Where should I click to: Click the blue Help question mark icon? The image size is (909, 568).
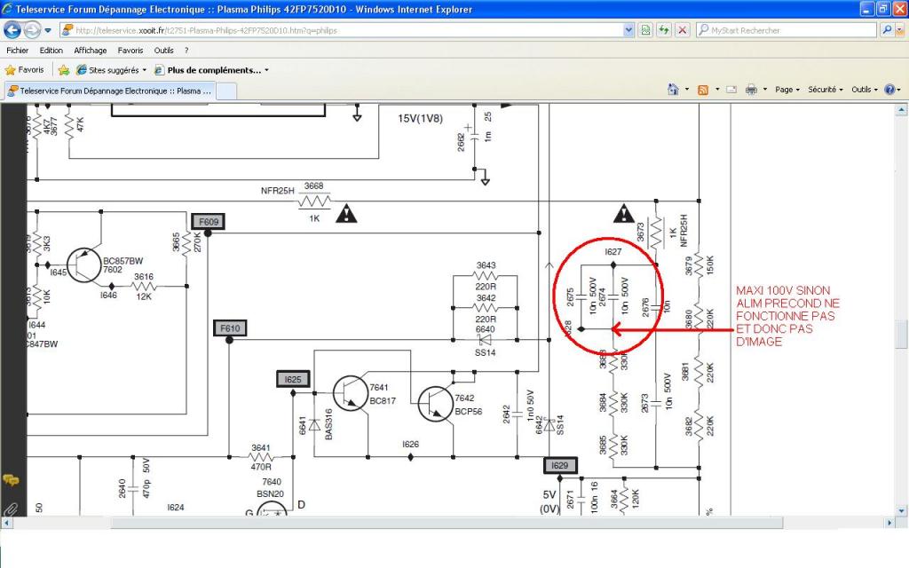tap(889, 90)
